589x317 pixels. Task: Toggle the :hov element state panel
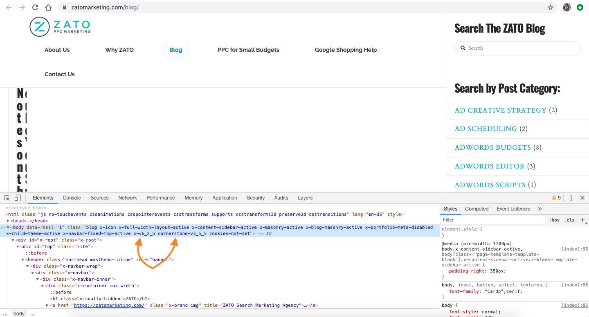[554, 220]
